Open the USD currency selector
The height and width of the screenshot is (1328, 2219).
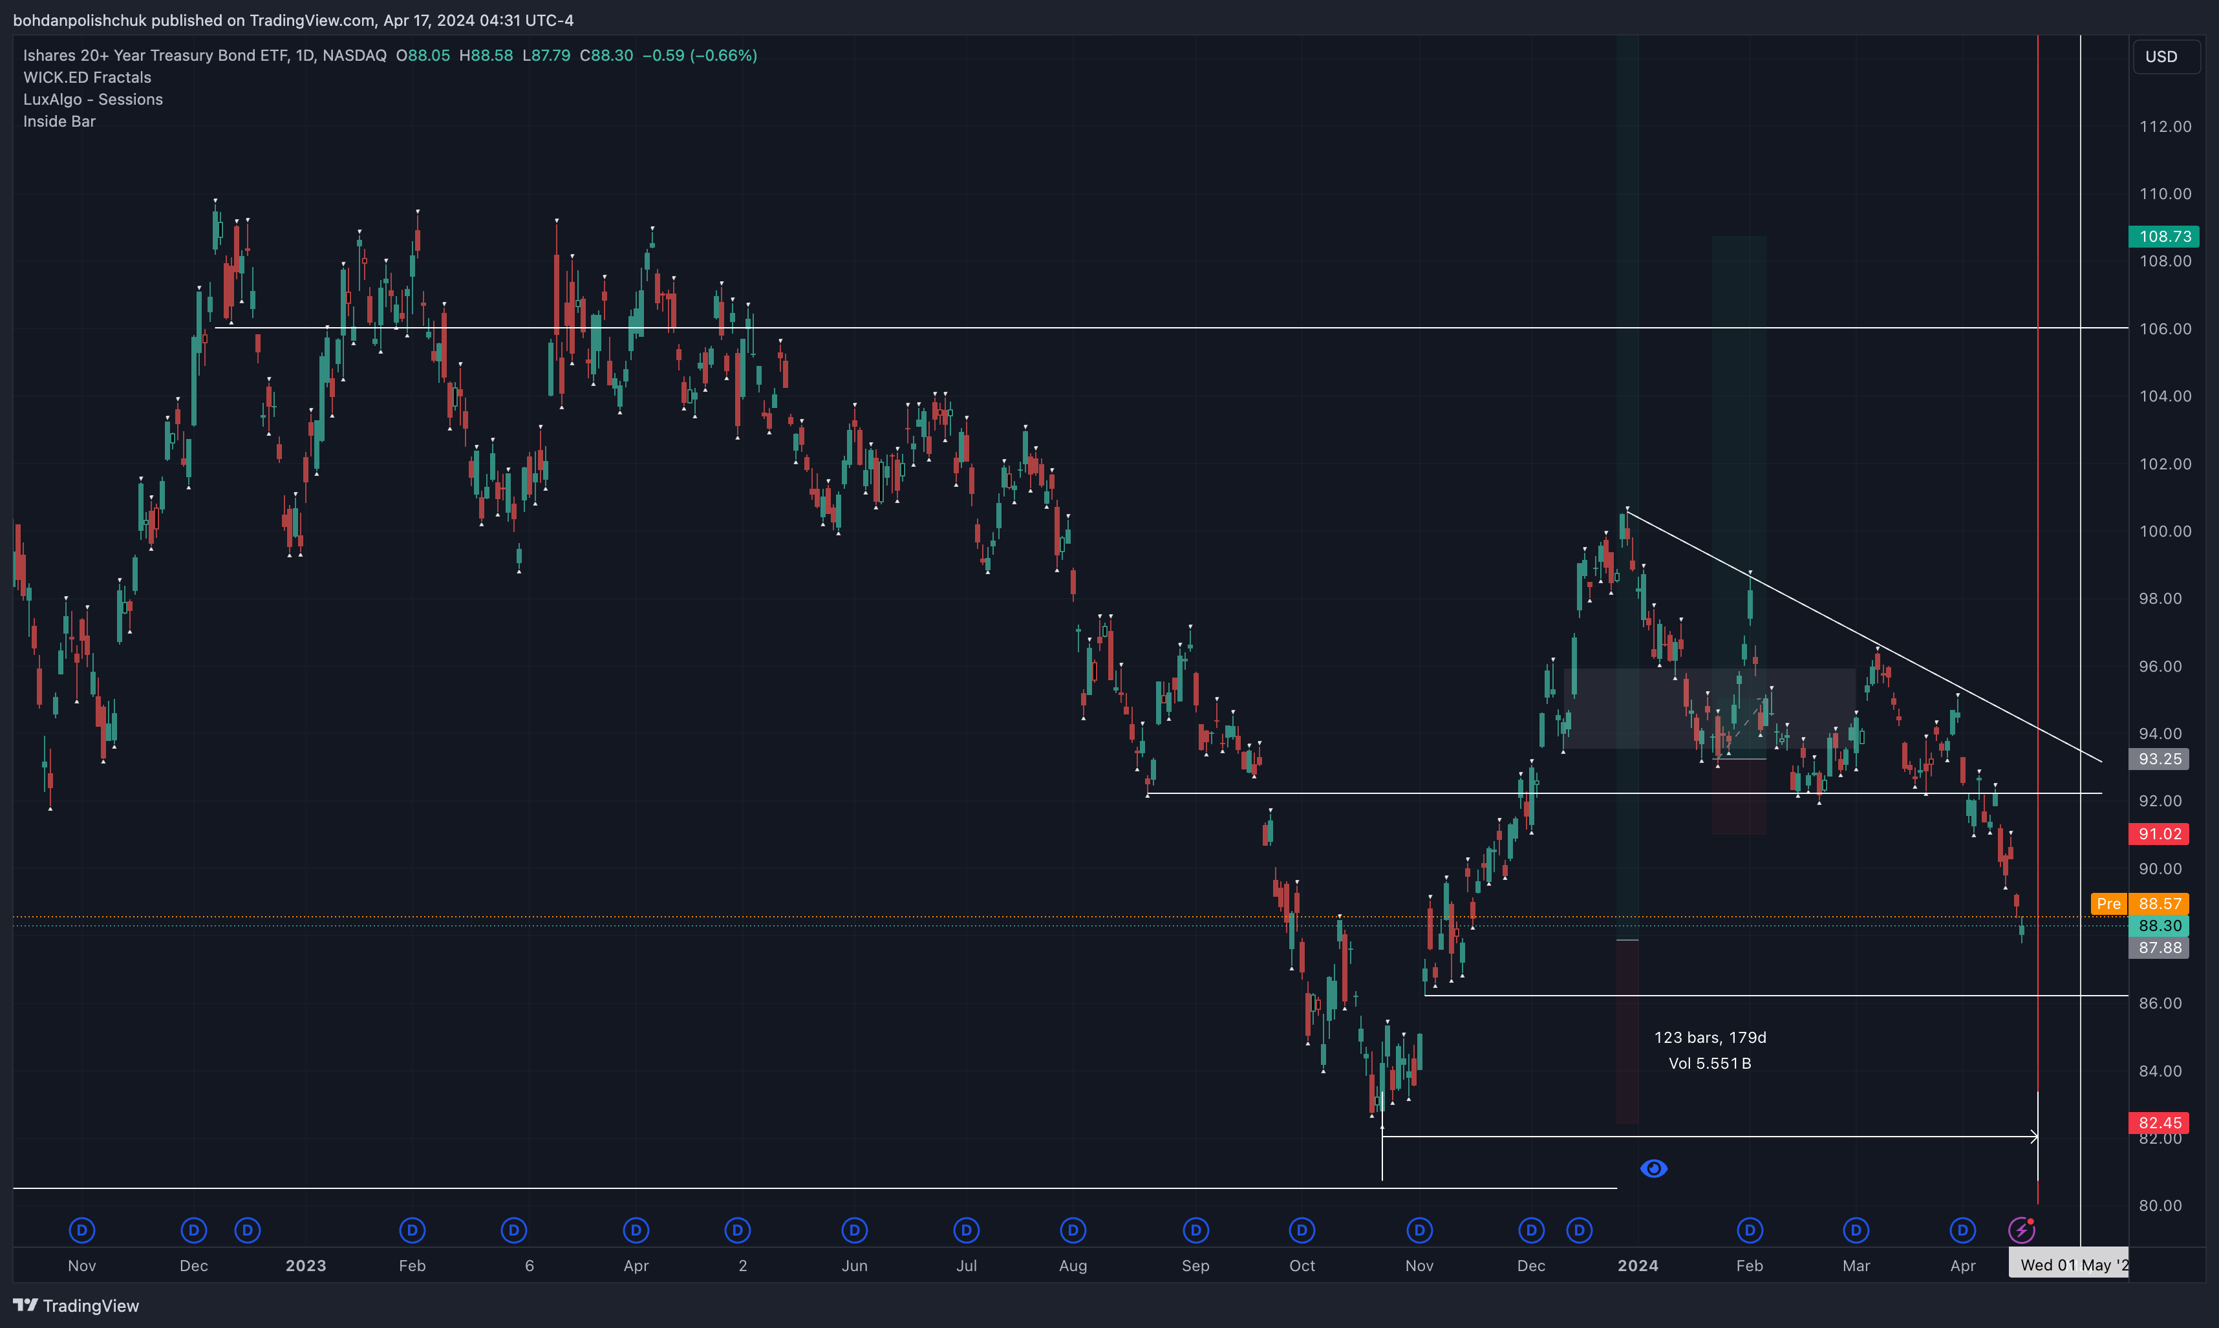2166,56
